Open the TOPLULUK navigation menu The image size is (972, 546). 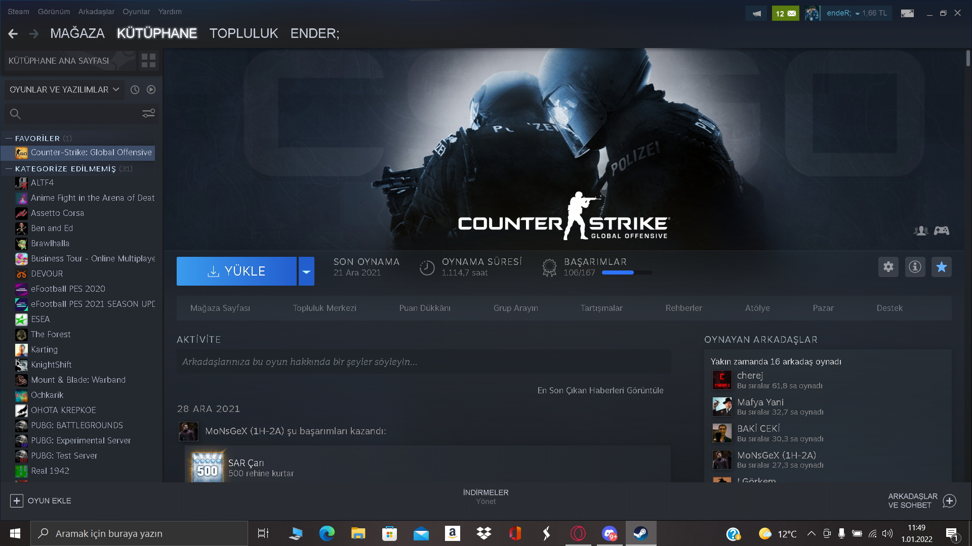(x=244, y=33)
